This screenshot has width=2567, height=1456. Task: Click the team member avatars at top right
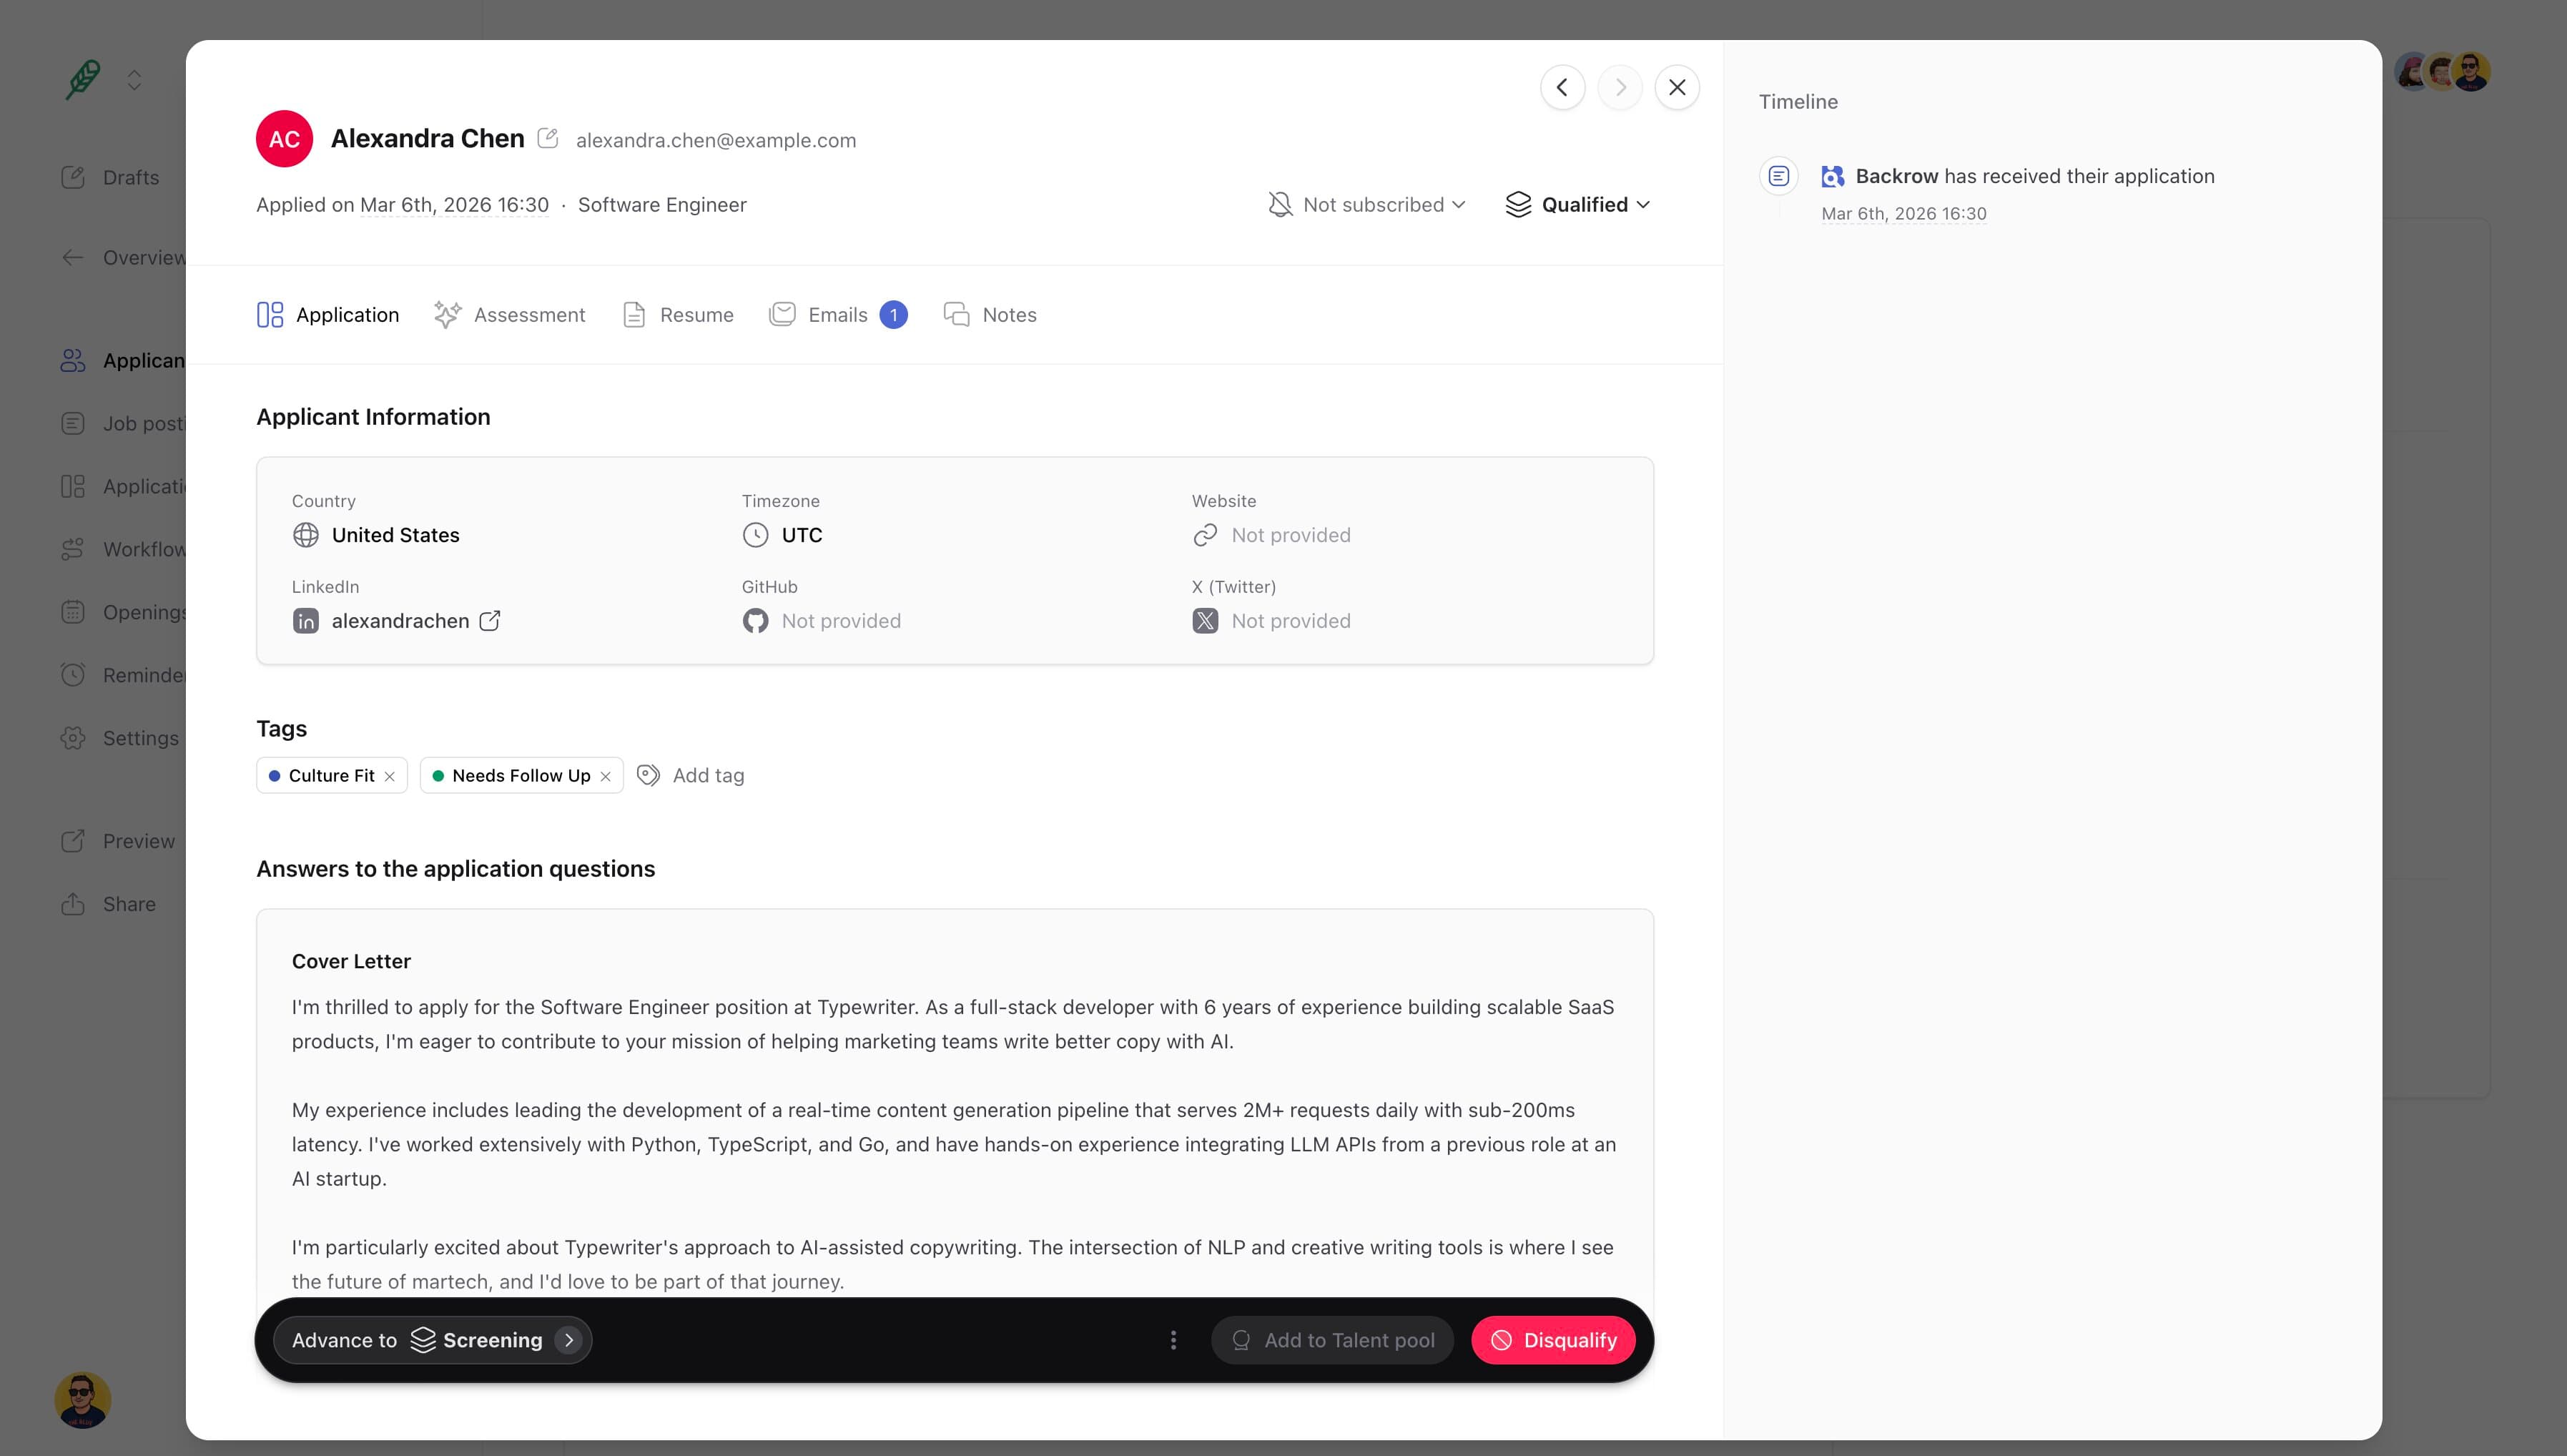click(2442, 72)
